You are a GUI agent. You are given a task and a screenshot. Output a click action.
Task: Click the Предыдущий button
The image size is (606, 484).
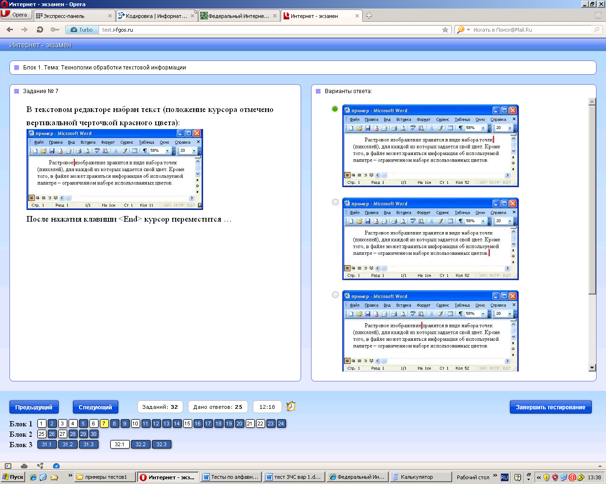point(34,407)
